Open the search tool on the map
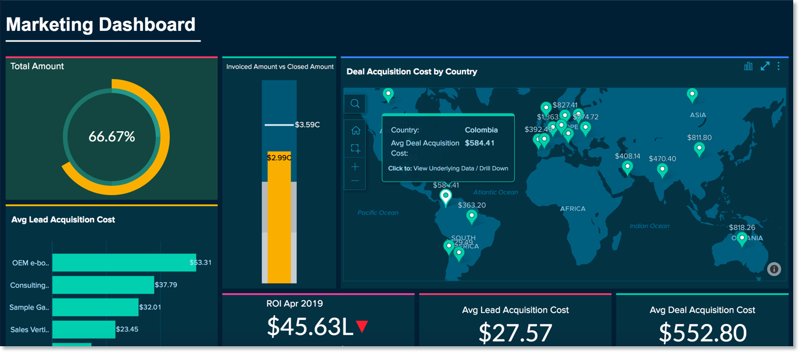This screenshot has width=799, height=352. tap(354, 103)
